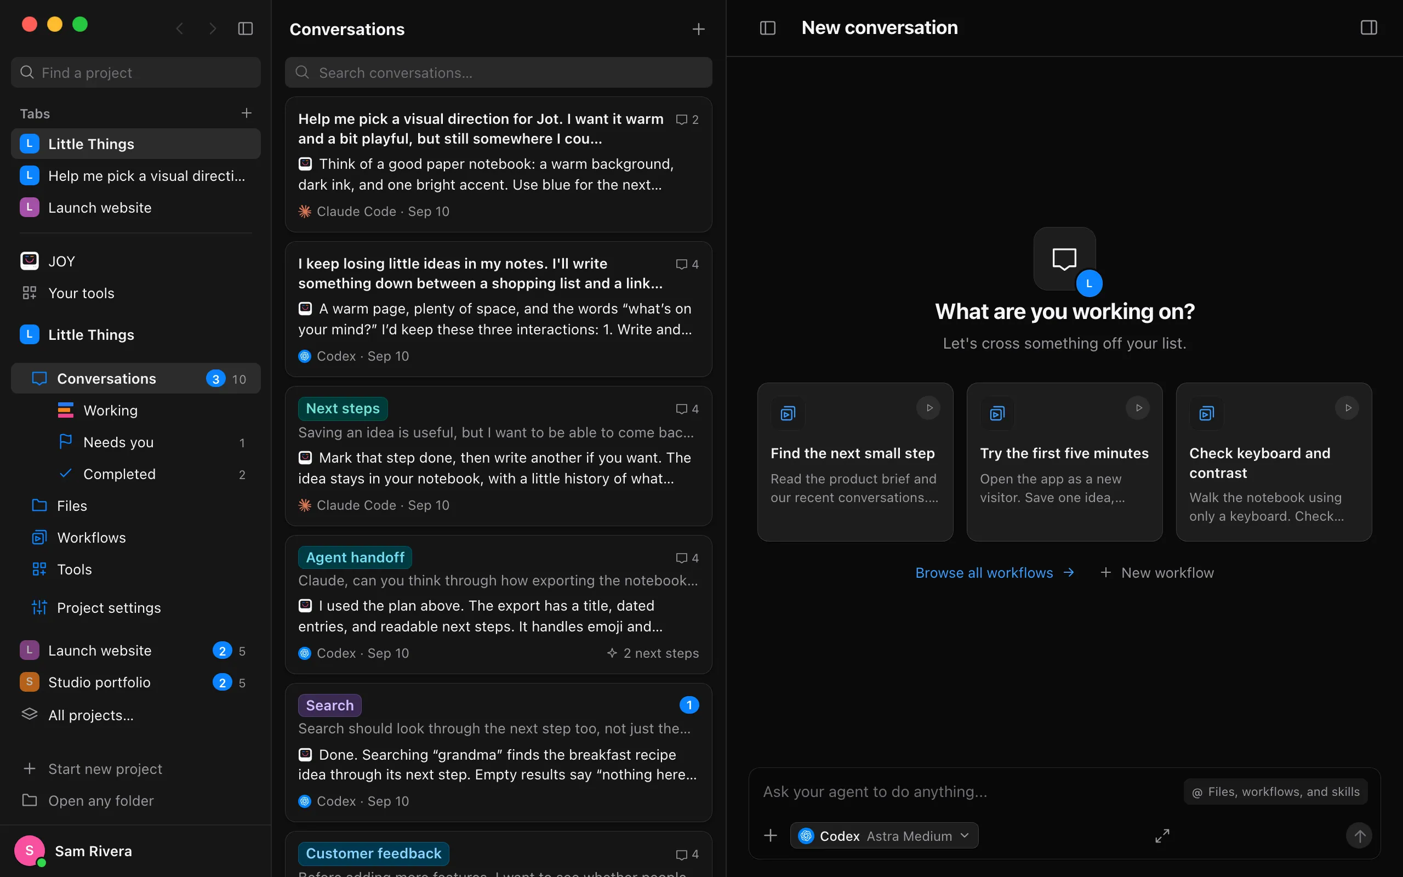Open All projects... list
This screenshot has width=1403, height=877.
(x=136, y=715)
